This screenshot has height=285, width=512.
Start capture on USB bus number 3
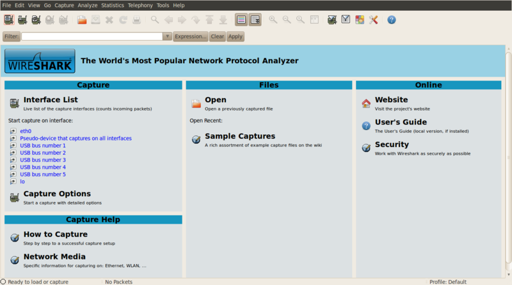tap(43, 160)
